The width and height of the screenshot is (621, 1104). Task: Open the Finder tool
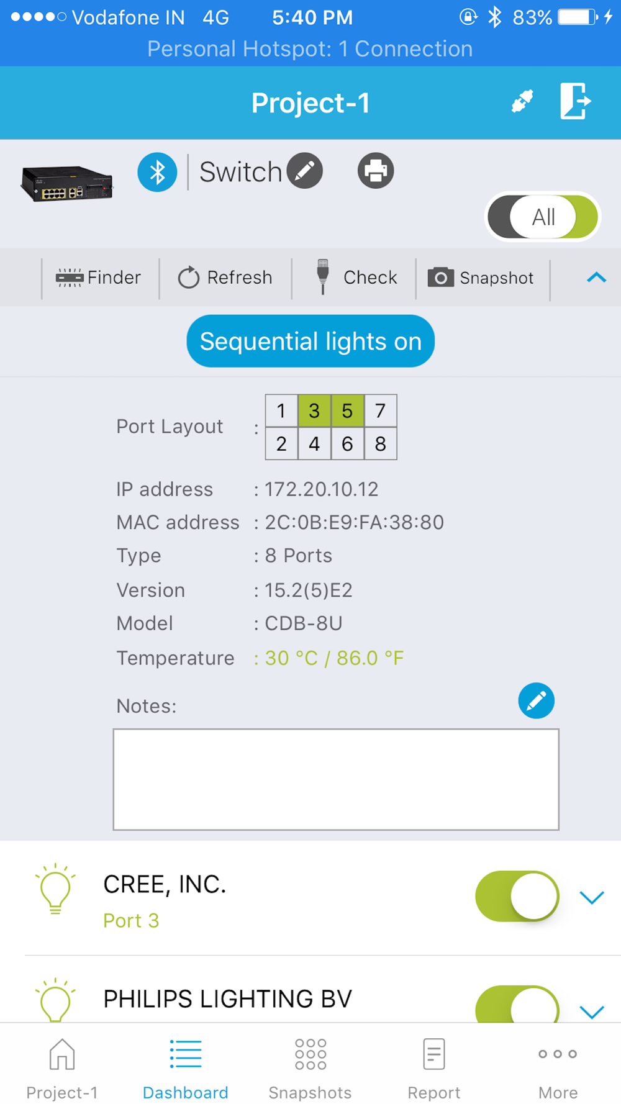coord(99,278)
